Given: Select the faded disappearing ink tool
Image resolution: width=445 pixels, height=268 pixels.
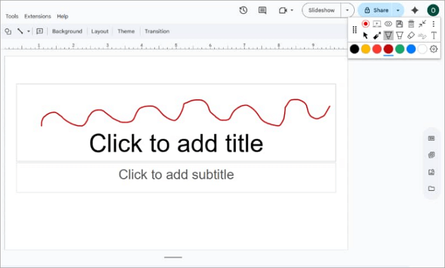Looking at the screenshot, I should click(422, 36).
